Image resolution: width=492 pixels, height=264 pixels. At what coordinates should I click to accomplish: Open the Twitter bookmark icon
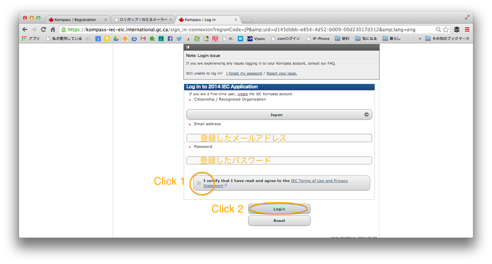pos(179,39)
